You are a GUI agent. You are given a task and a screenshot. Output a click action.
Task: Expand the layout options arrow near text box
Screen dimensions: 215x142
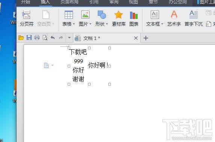click(52, 65)
